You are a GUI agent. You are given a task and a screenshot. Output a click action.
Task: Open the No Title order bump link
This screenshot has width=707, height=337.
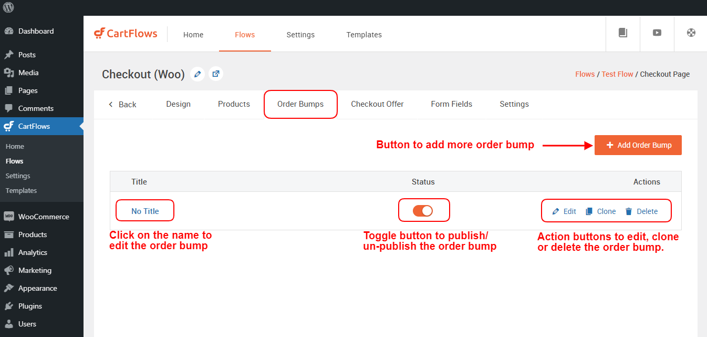tap(145, 211)
